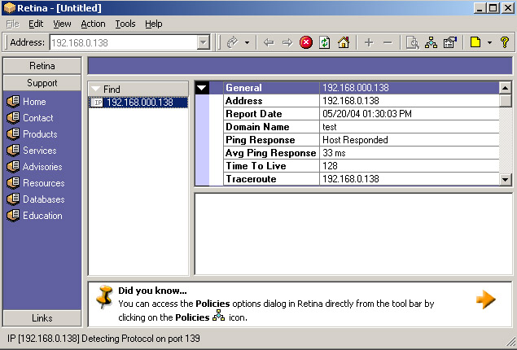Click the yellow new note icon
Image resolution: width=517 pixels, height=350 pixels.
tap(475, 42)
